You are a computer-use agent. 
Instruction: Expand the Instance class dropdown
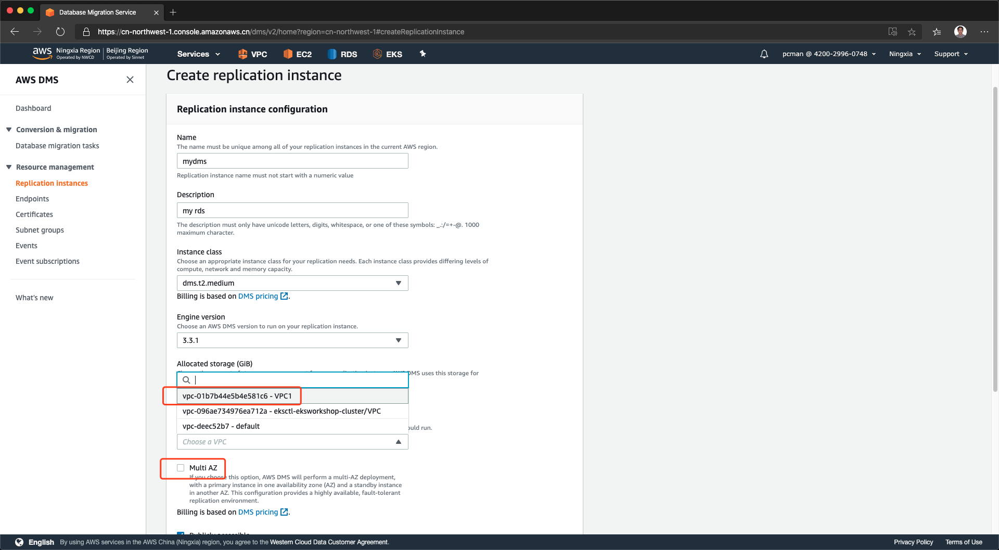click(x=292, y=283)
